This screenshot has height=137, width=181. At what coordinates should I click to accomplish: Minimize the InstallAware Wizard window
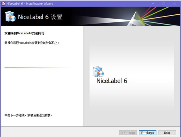point(153,4)
